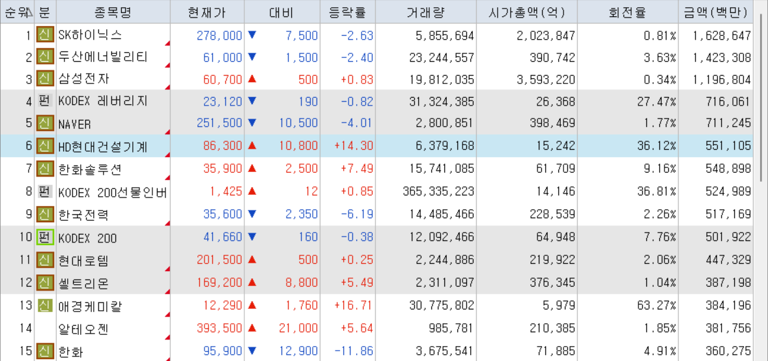
Task: Sort by the 회전율 column header
Action: (627, 12)
